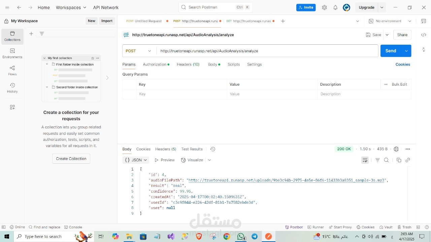Open the Flows sidebar panel
This screenshot has width=431, height=242.
click(12, 71)
